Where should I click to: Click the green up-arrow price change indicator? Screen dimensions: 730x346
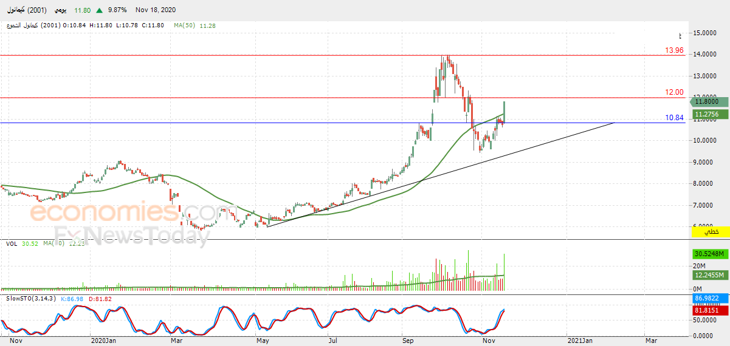(99, 10)
